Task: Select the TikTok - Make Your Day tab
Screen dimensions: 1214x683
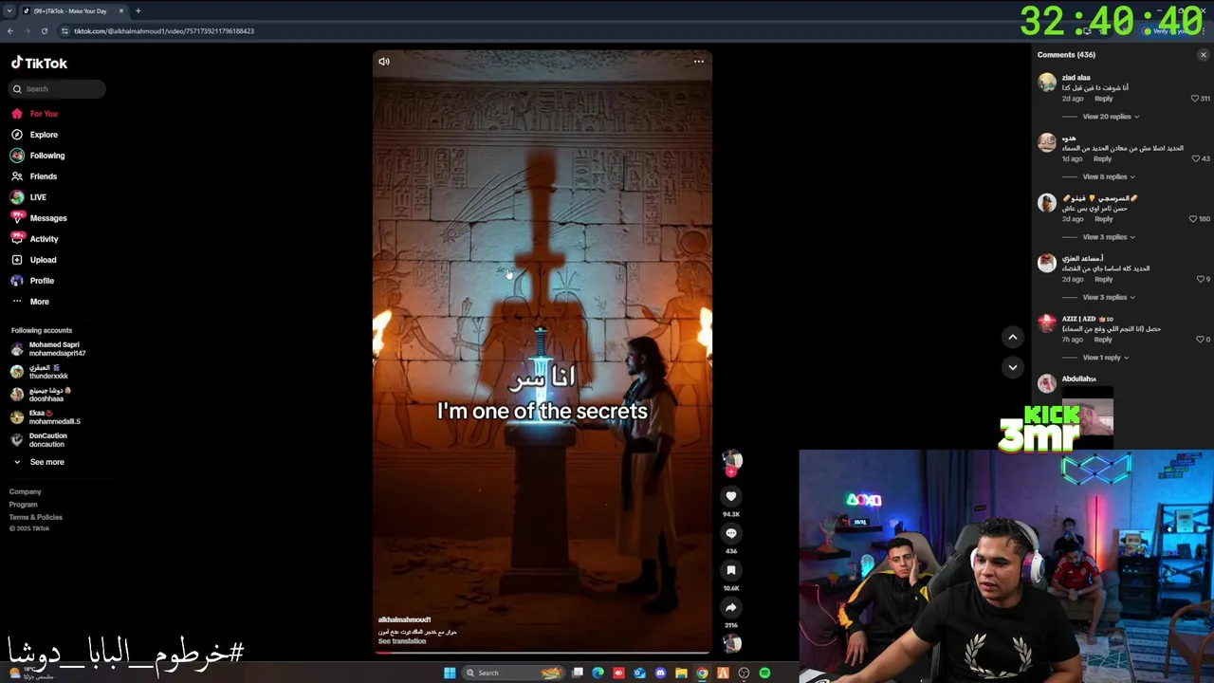Action: click(x=74, y=11)
